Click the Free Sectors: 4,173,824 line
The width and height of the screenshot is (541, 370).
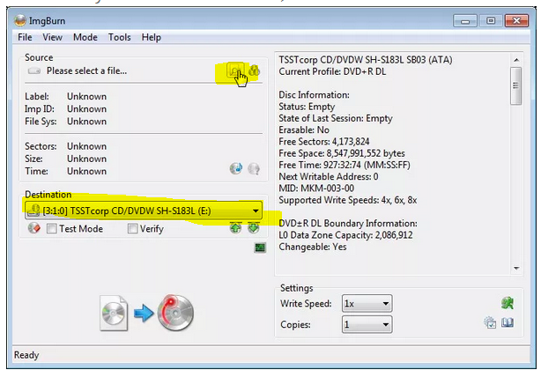[324, 141]
